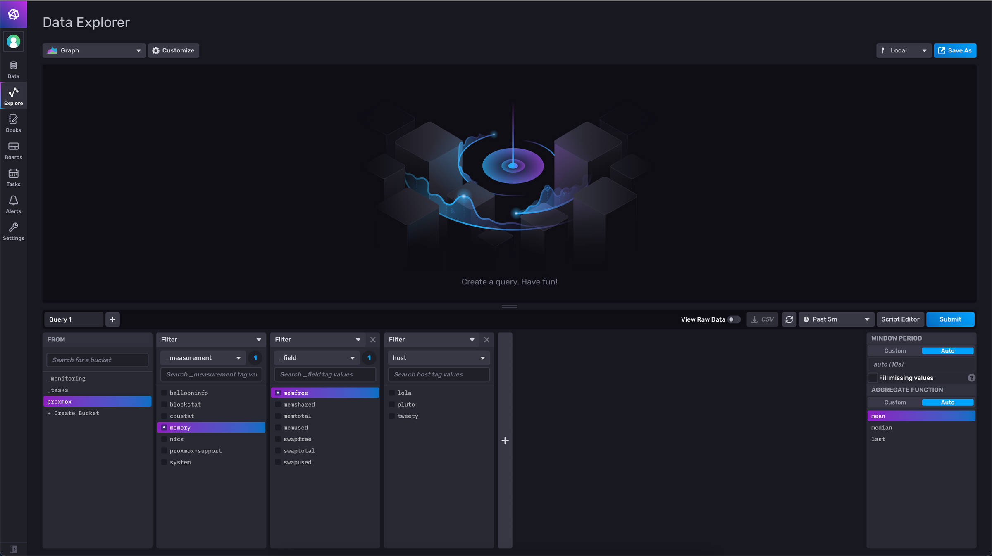
Task: Open the Local timezone dropdown
Action: pos(904,50)
